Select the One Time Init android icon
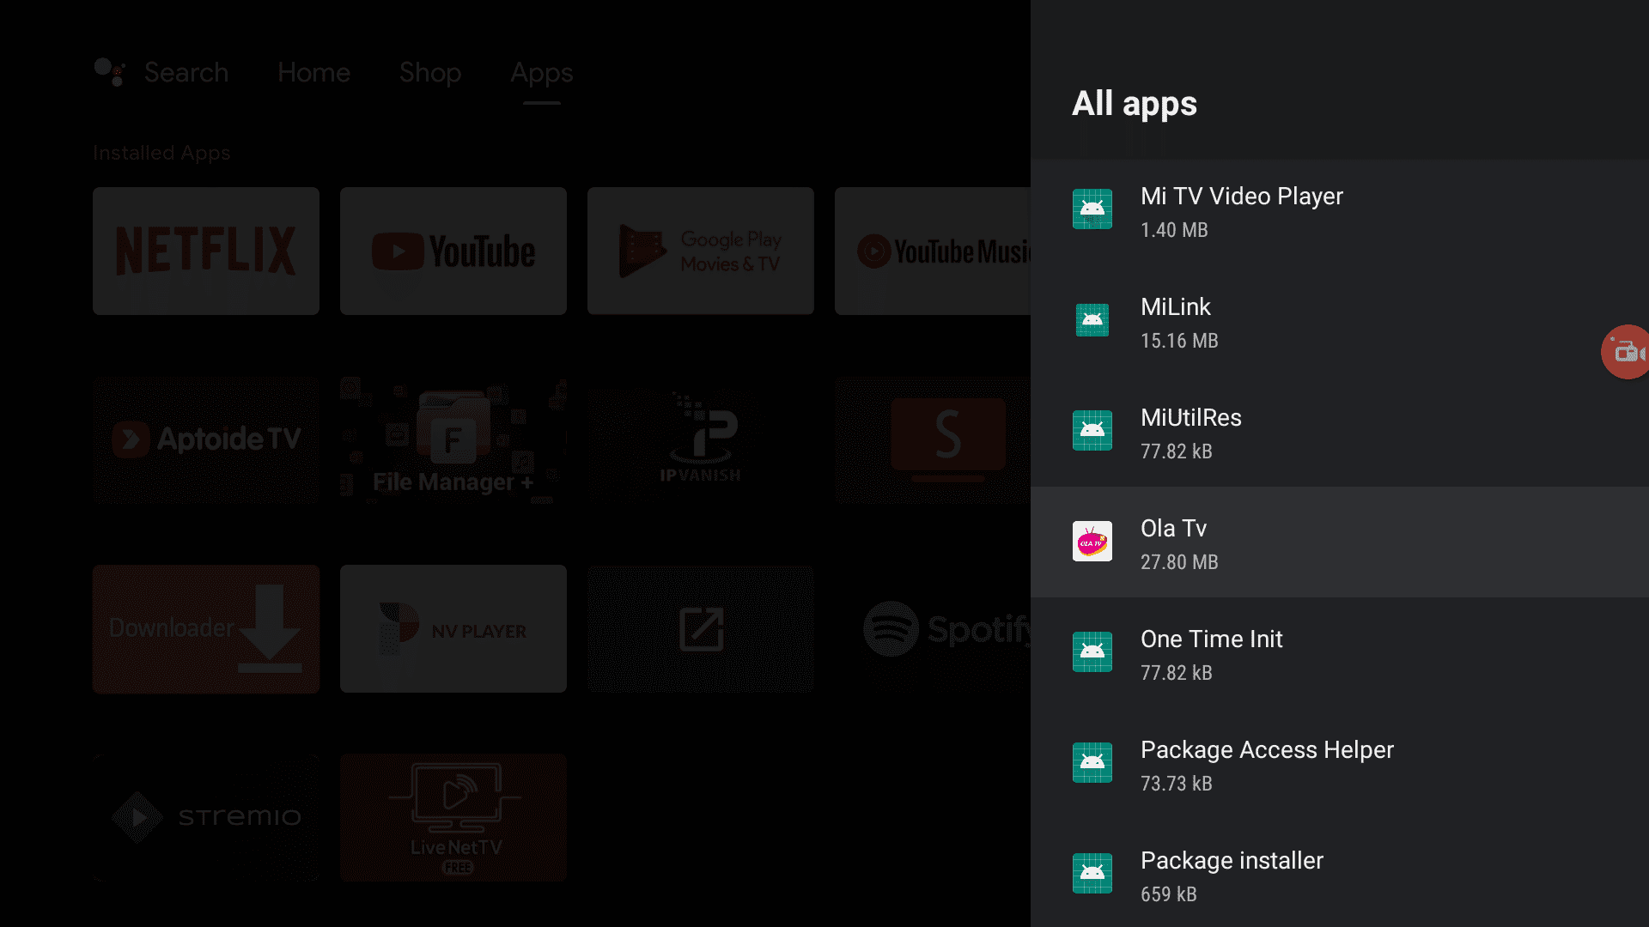This screenshot has height=927, width=1649. pos(1092,651)
